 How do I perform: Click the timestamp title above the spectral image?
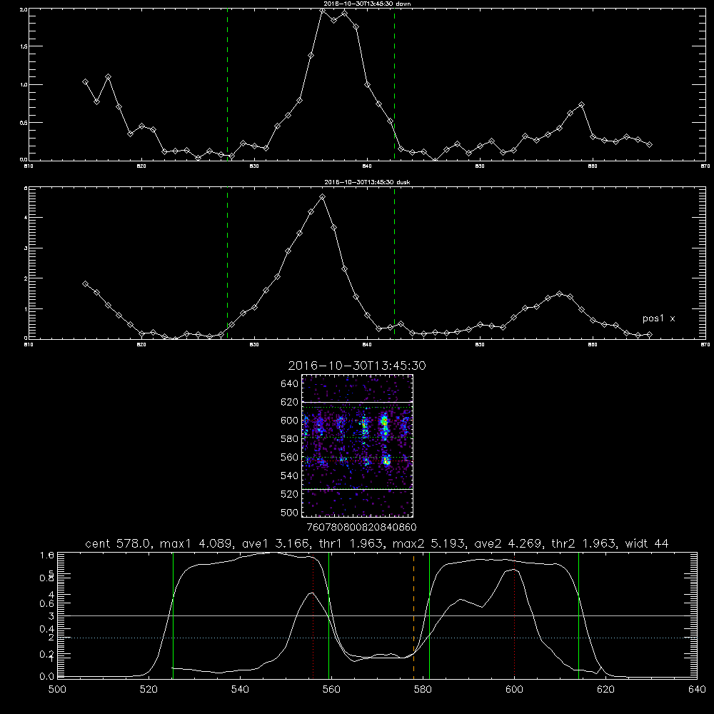point(356,366)
